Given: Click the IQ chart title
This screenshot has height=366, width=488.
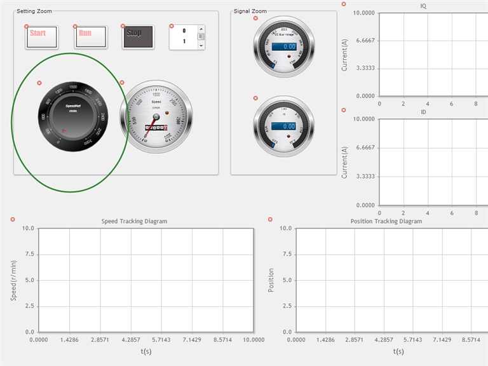Looking at the screenshot, I should (423, 6).
